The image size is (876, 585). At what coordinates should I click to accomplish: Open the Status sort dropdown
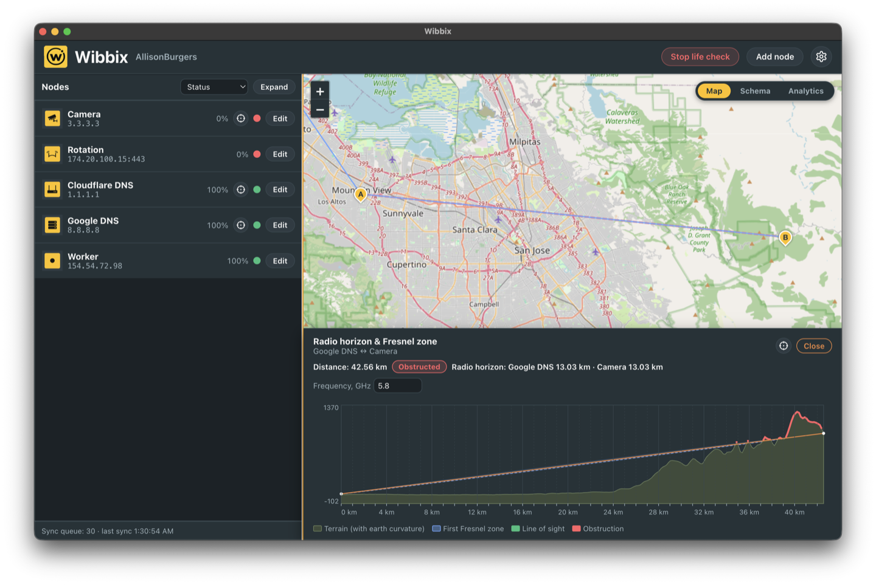214,87
